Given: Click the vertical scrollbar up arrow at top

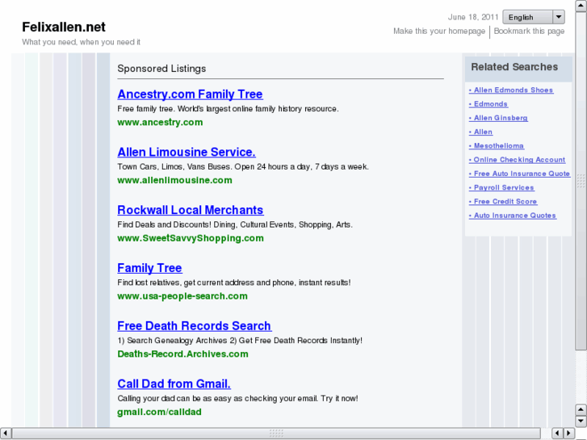Looking at the screenshot, I should coord(581,6).
